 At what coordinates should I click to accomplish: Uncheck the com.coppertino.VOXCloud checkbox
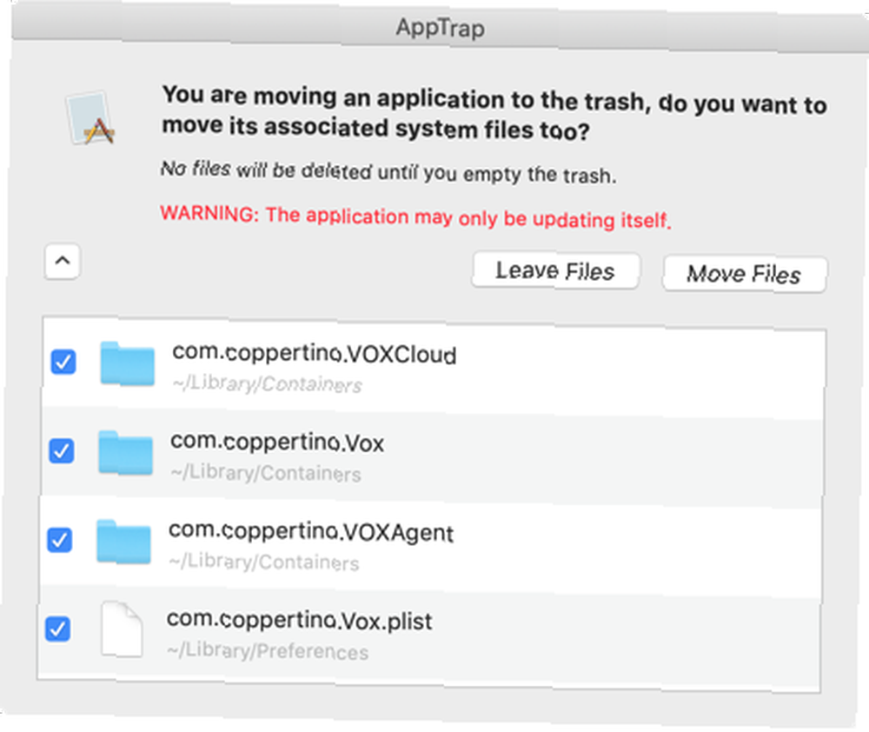pos(63,363)
